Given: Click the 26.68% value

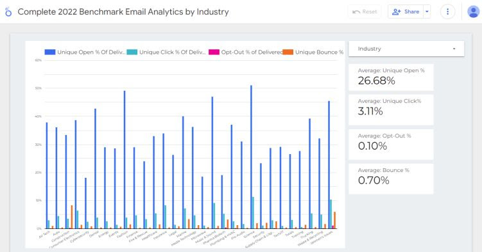Looking at the screenshot, I should (x=377, y=81).
